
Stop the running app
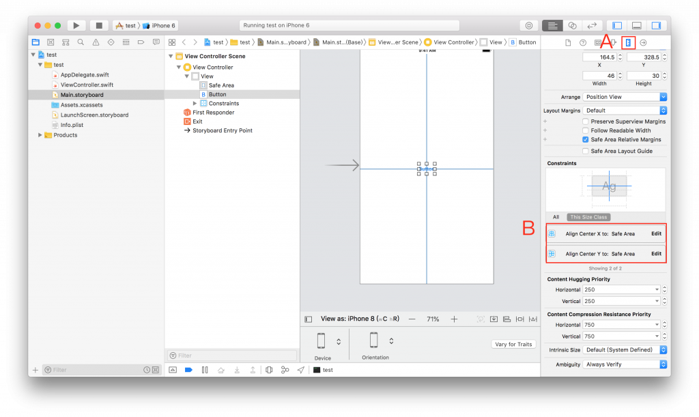pyautogui.click(x=99, y=25)
